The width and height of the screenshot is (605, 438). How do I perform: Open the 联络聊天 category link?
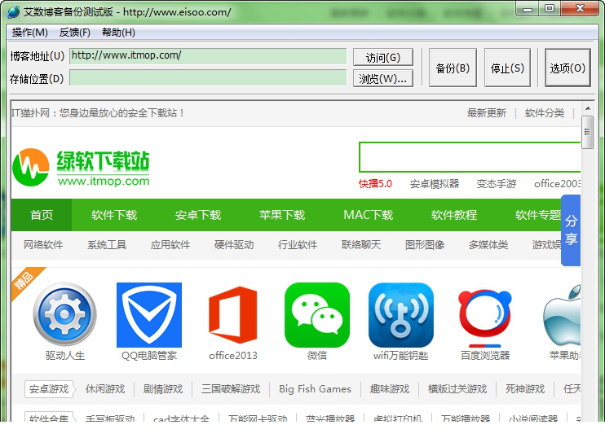pyautogui.click(x=361, y=244)
